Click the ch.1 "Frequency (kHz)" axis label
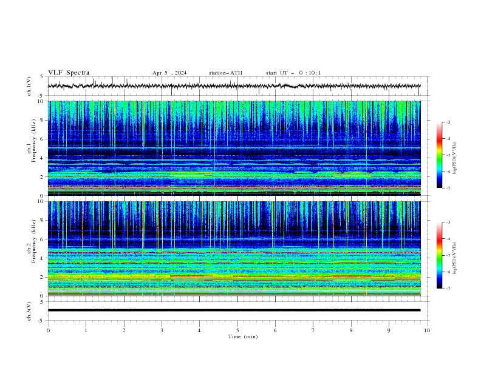Screen dimensions: 481x371 34,141
